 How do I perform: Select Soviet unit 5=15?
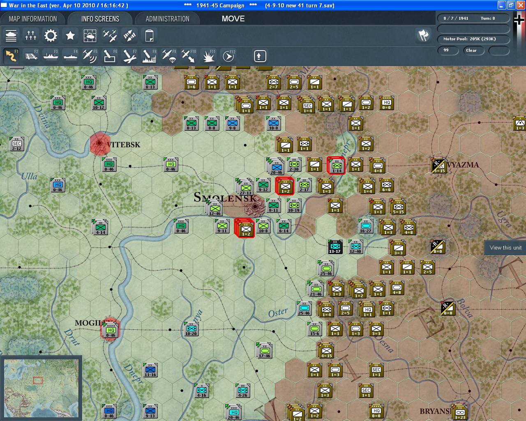tap(398, 207)
